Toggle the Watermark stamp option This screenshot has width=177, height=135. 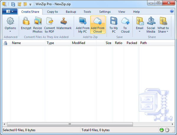pyautogui.click(x=64, y=22)
